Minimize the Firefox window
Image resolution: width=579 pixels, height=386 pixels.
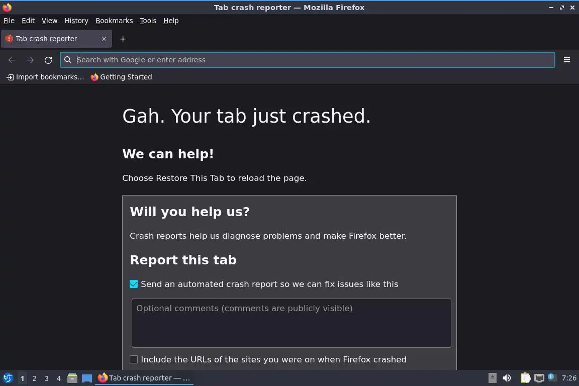click(551, 8)
